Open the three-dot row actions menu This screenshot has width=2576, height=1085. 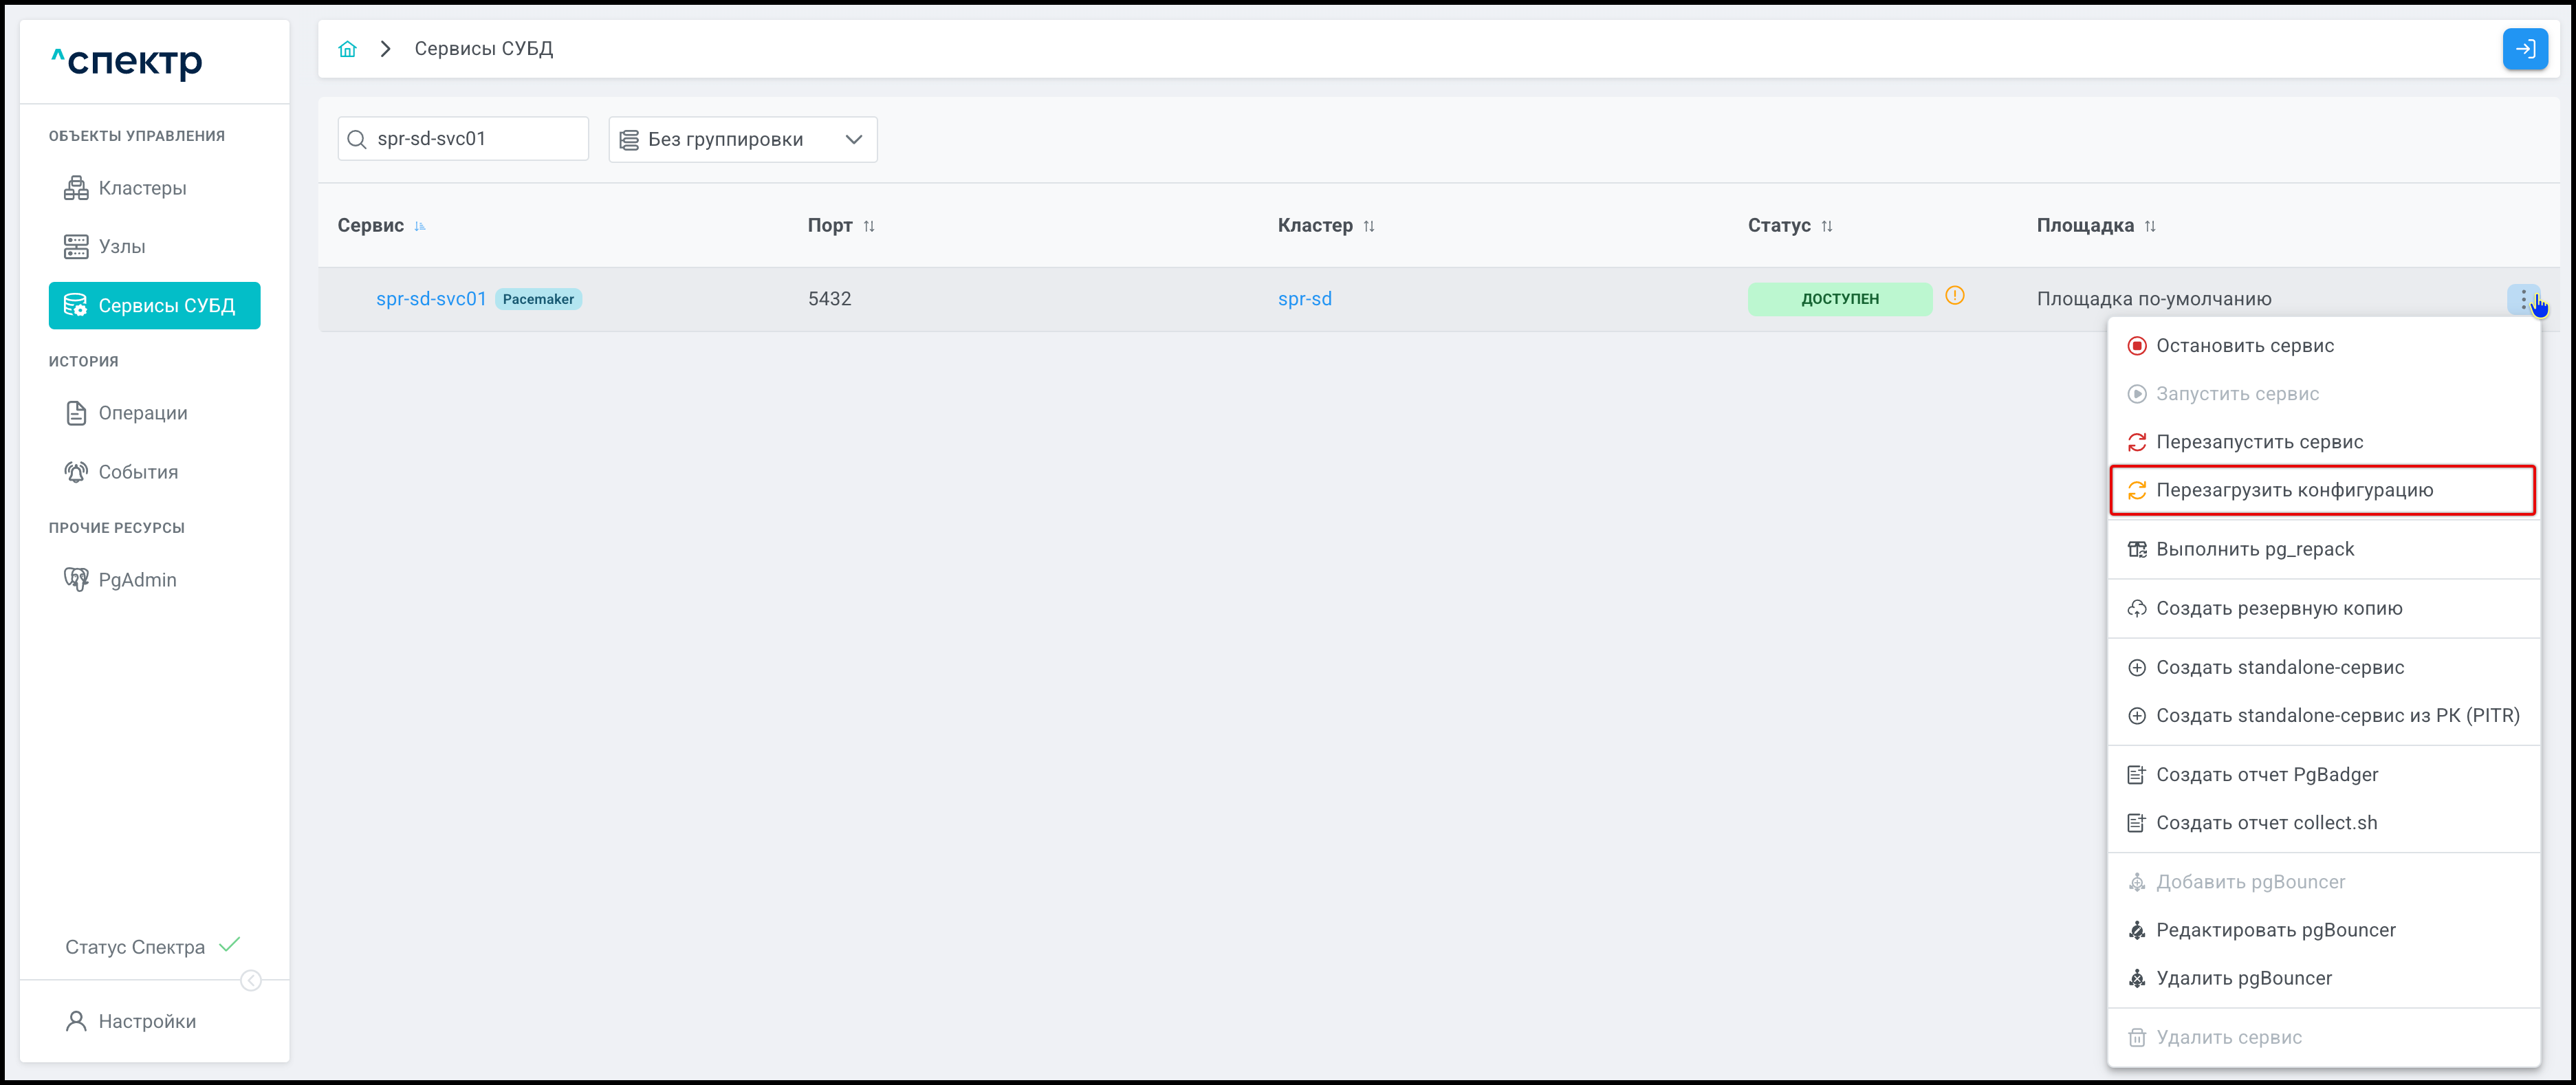(x=2523, y=298)
